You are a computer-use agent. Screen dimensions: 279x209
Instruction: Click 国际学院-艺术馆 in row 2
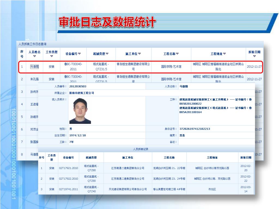[x=171, y=79]
